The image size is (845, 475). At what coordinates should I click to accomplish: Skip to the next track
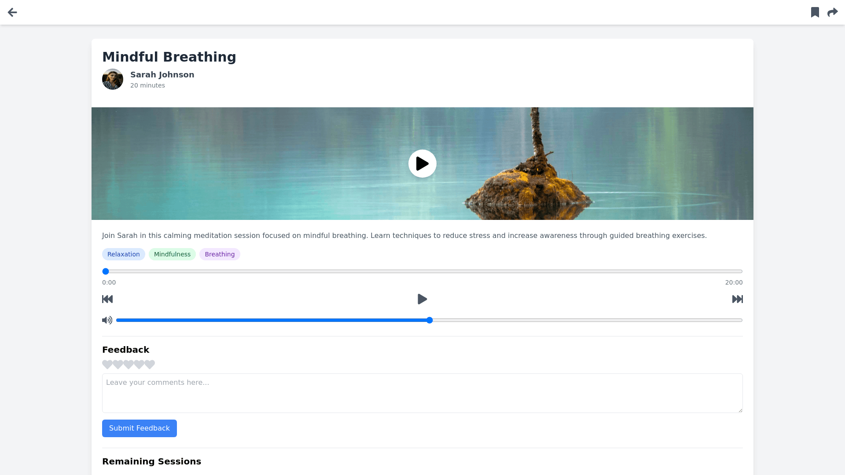tap(737, 299)
